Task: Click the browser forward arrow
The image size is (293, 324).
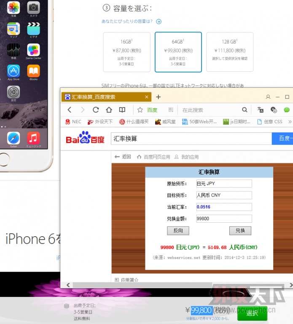Action: click(83, 110)
